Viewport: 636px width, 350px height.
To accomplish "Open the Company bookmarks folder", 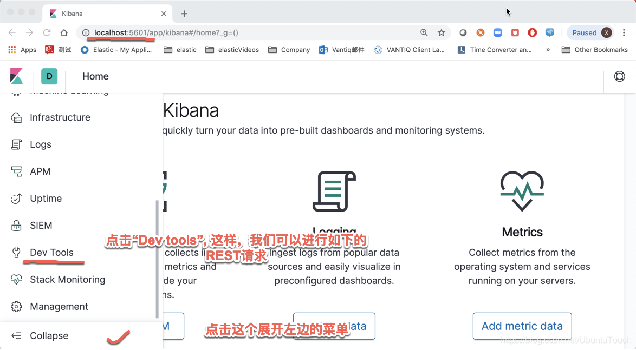I will coord(289,50).
